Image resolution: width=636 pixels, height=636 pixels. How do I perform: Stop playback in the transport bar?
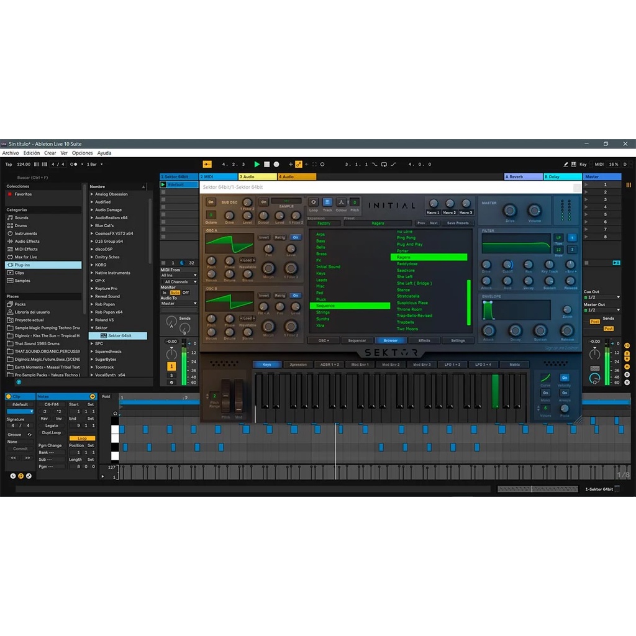266,164
